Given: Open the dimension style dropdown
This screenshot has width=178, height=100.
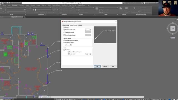Looking at the screenshot, I should click(x=42, y=7).
